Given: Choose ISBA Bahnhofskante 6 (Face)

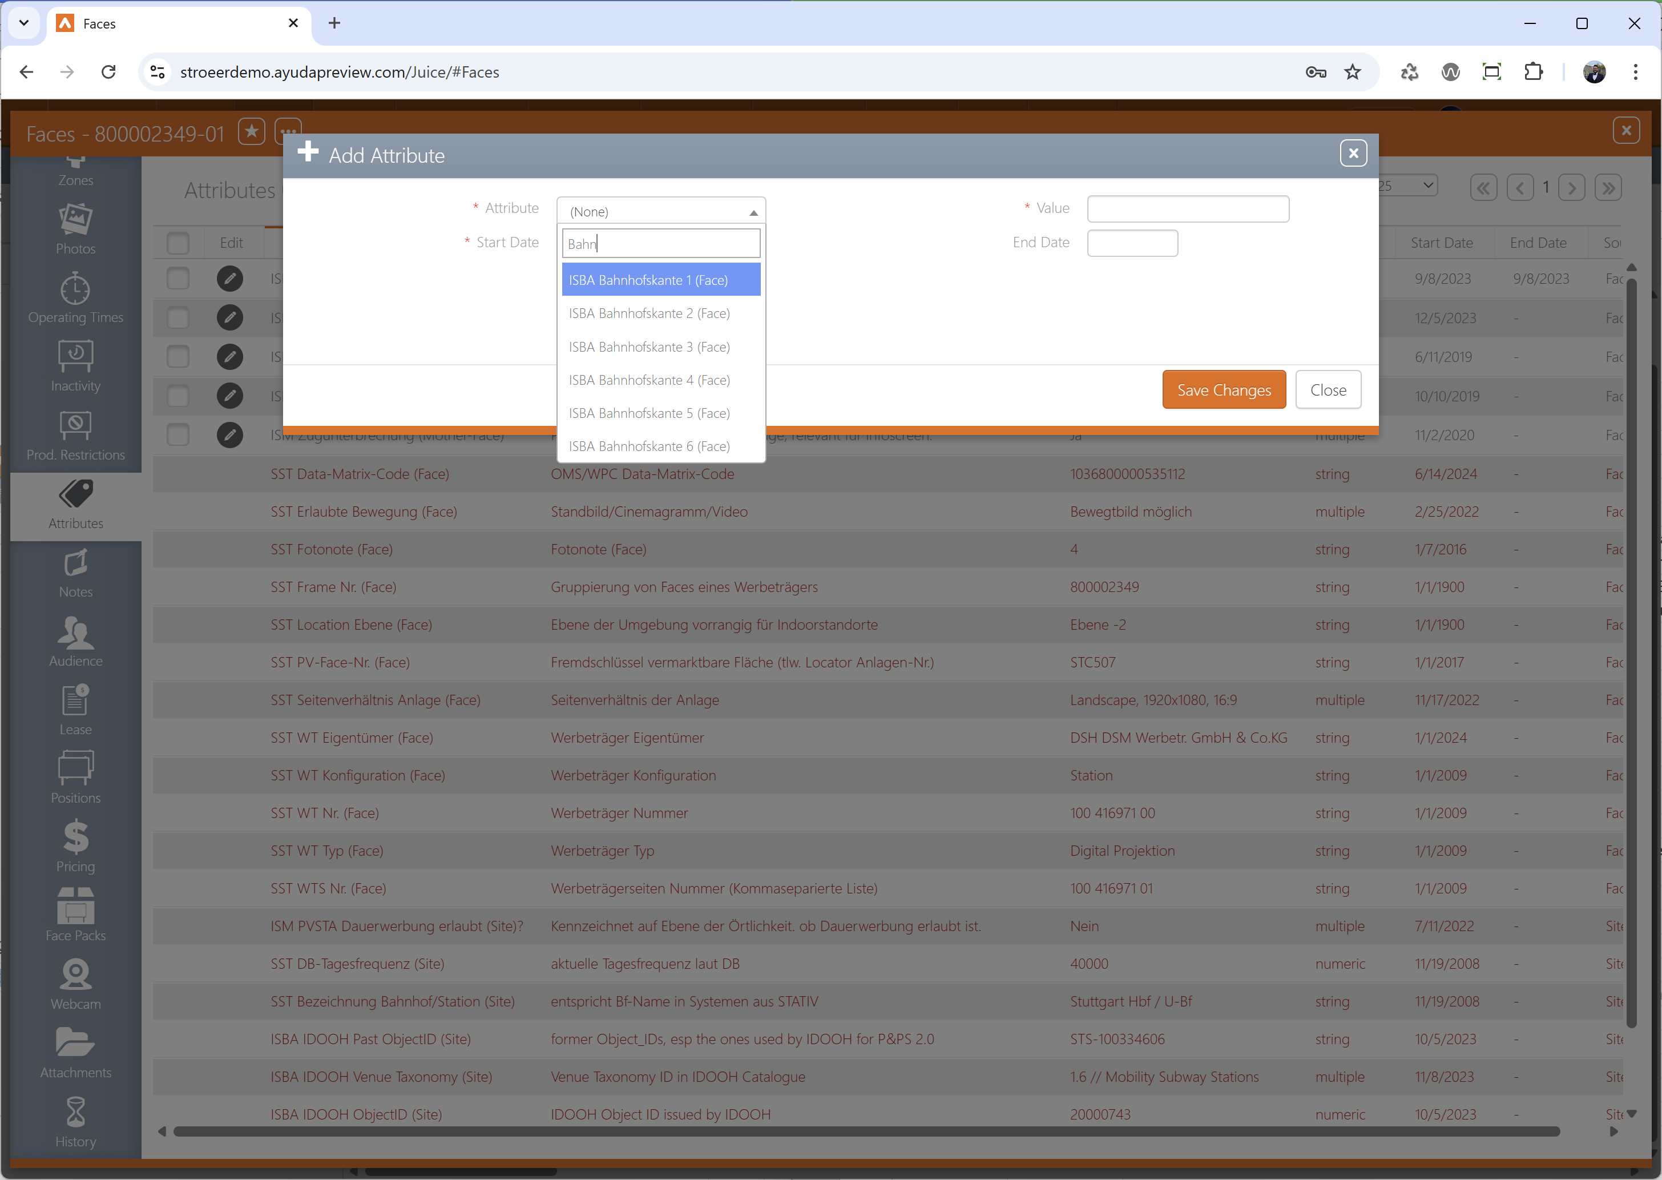Looking at the screenshot, I should point(661,446).
